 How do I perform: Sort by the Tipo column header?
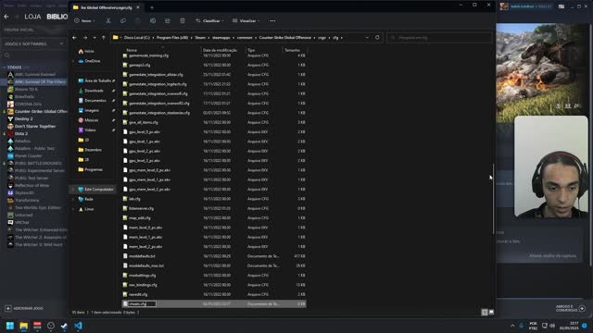point(251,50)
